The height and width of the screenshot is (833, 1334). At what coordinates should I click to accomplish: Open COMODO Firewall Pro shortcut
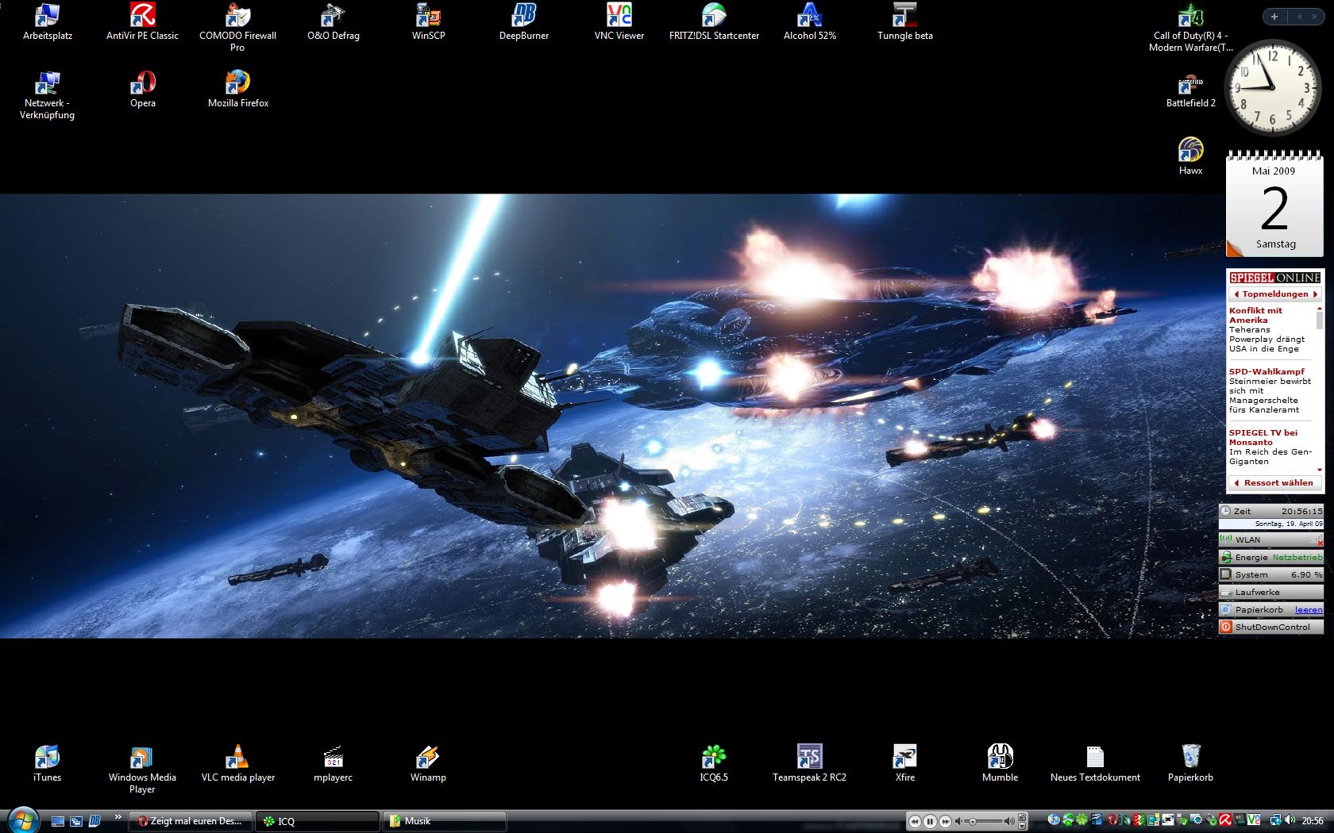pyautogui.click(x=238, y=28)
